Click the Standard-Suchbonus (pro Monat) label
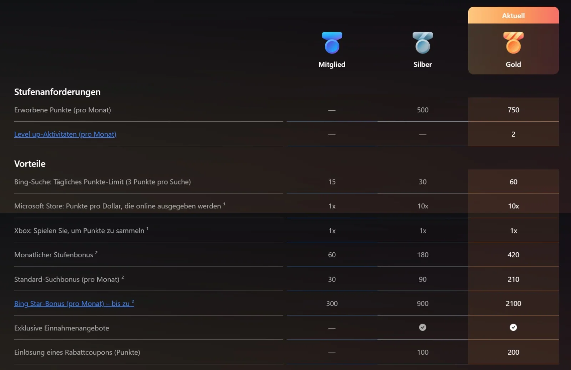 (69, 279)
